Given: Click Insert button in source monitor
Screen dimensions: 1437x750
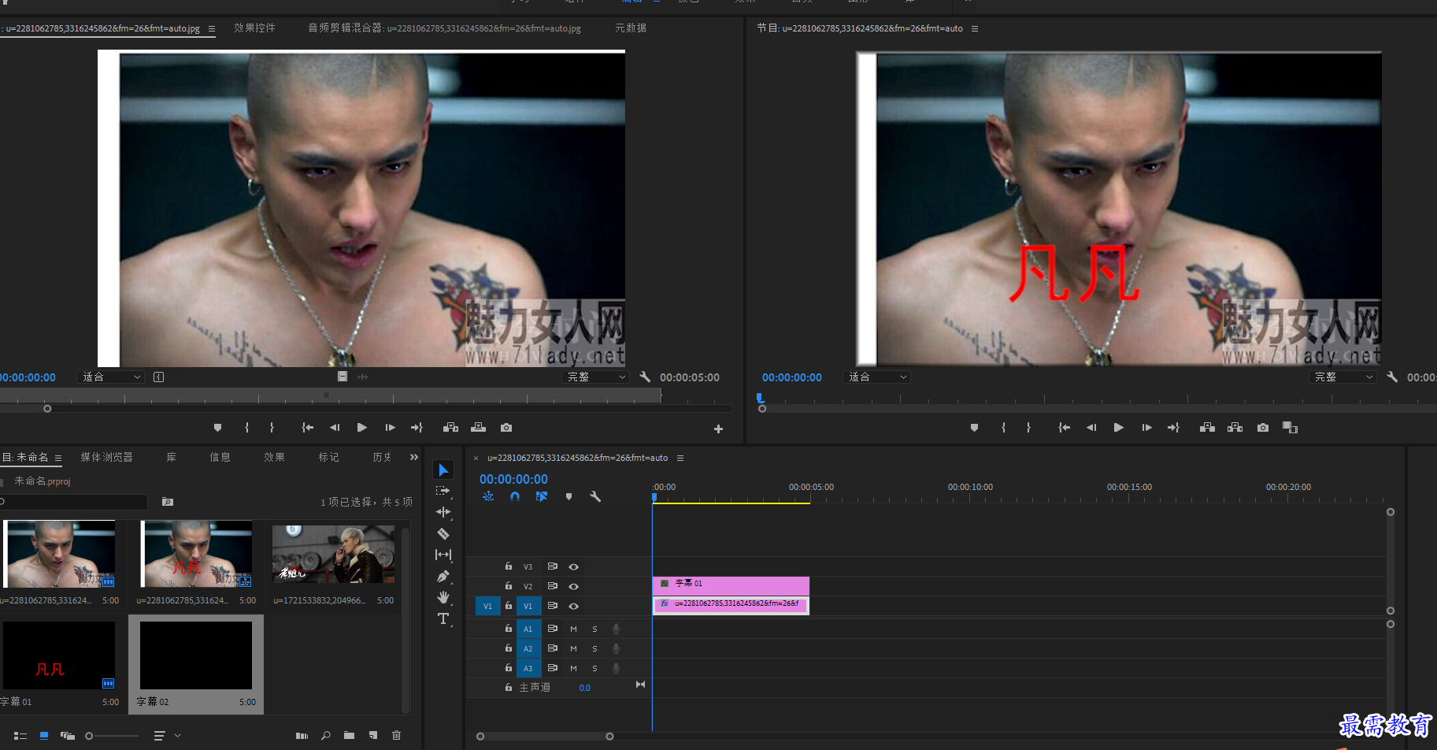Looking at the screenshot, I should pos(450,428).
